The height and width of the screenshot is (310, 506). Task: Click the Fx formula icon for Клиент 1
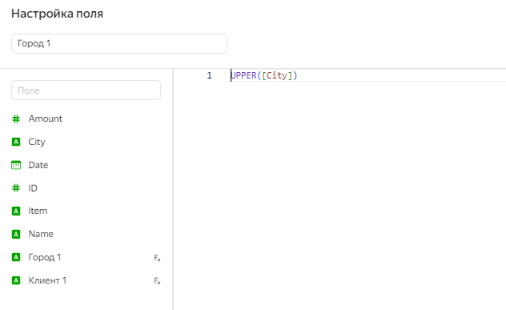(x=157, y=281)
